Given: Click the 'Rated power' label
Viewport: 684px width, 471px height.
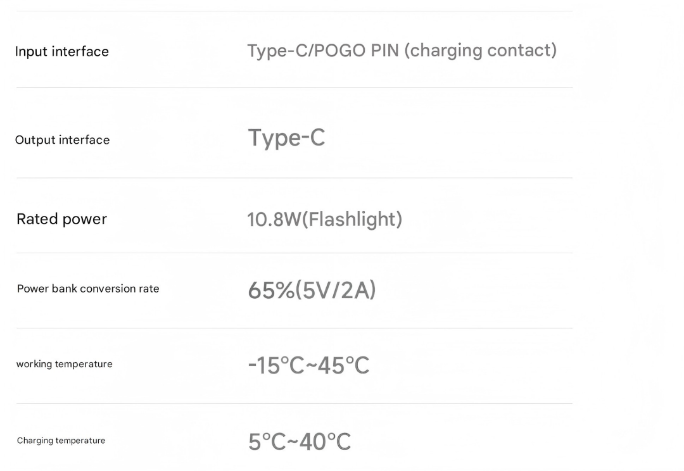Looking at the screenshot, I should click(61, 219).
